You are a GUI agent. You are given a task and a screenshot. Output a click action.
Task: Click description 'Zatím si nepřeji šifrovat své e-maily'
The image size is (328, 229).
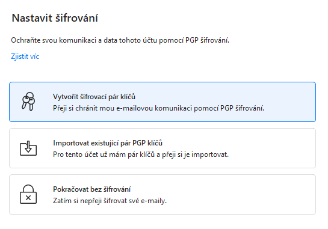tap(110, 201)
